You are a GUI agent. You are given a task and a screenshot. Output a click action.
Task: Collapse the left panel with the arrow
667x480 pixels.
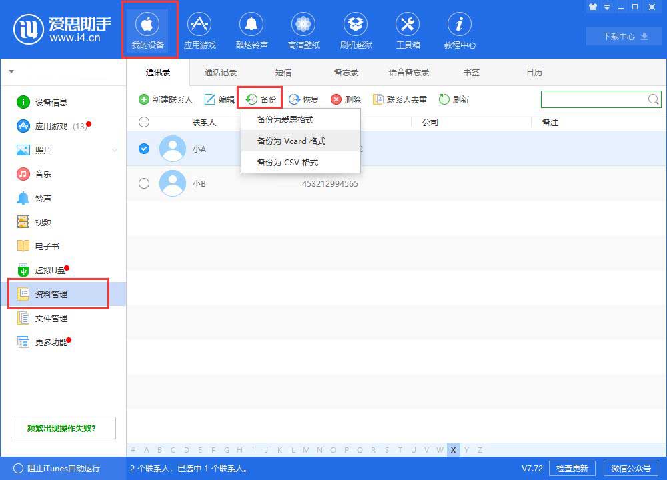click(x=11, y=71)
